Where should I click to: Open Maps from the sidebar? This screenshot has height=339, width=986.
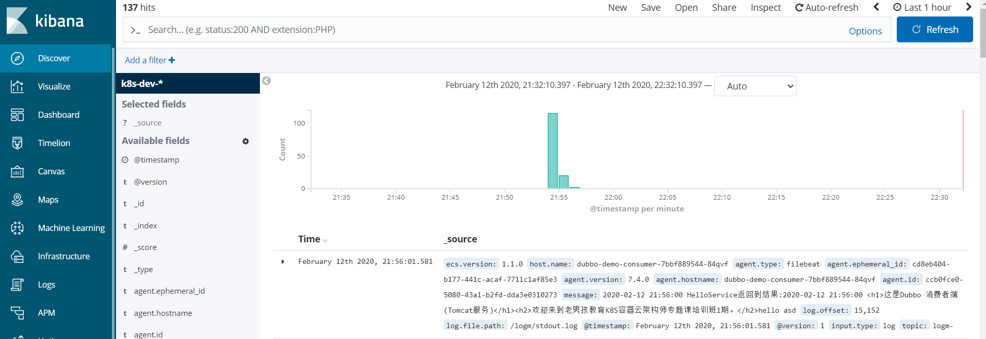[17, 200]
